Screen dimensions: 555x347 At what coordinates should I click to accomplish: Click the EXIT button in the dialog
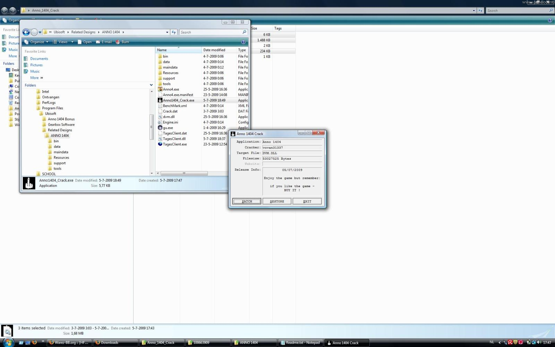[x=307, y=201]
